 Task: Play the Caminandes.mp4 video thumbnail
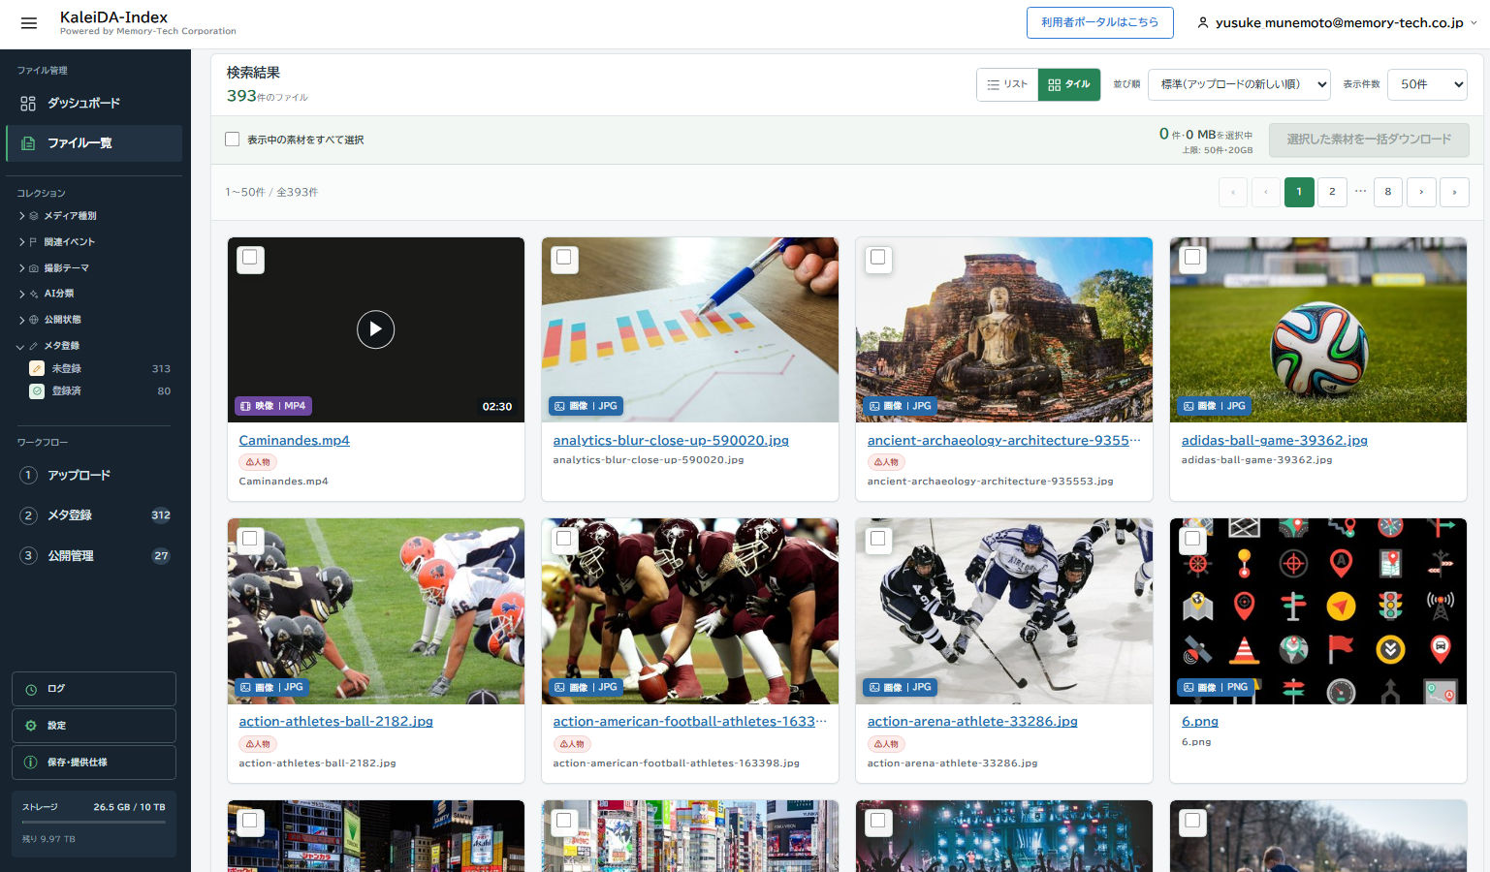(376, 329)
